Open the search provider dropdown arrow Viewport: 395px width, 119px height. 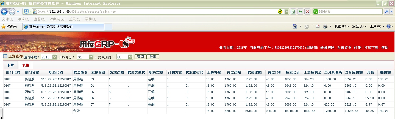pyautogui.click(x=392, y=12)
